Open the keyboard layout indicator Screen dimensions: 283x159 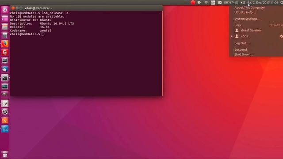[213, 3]
